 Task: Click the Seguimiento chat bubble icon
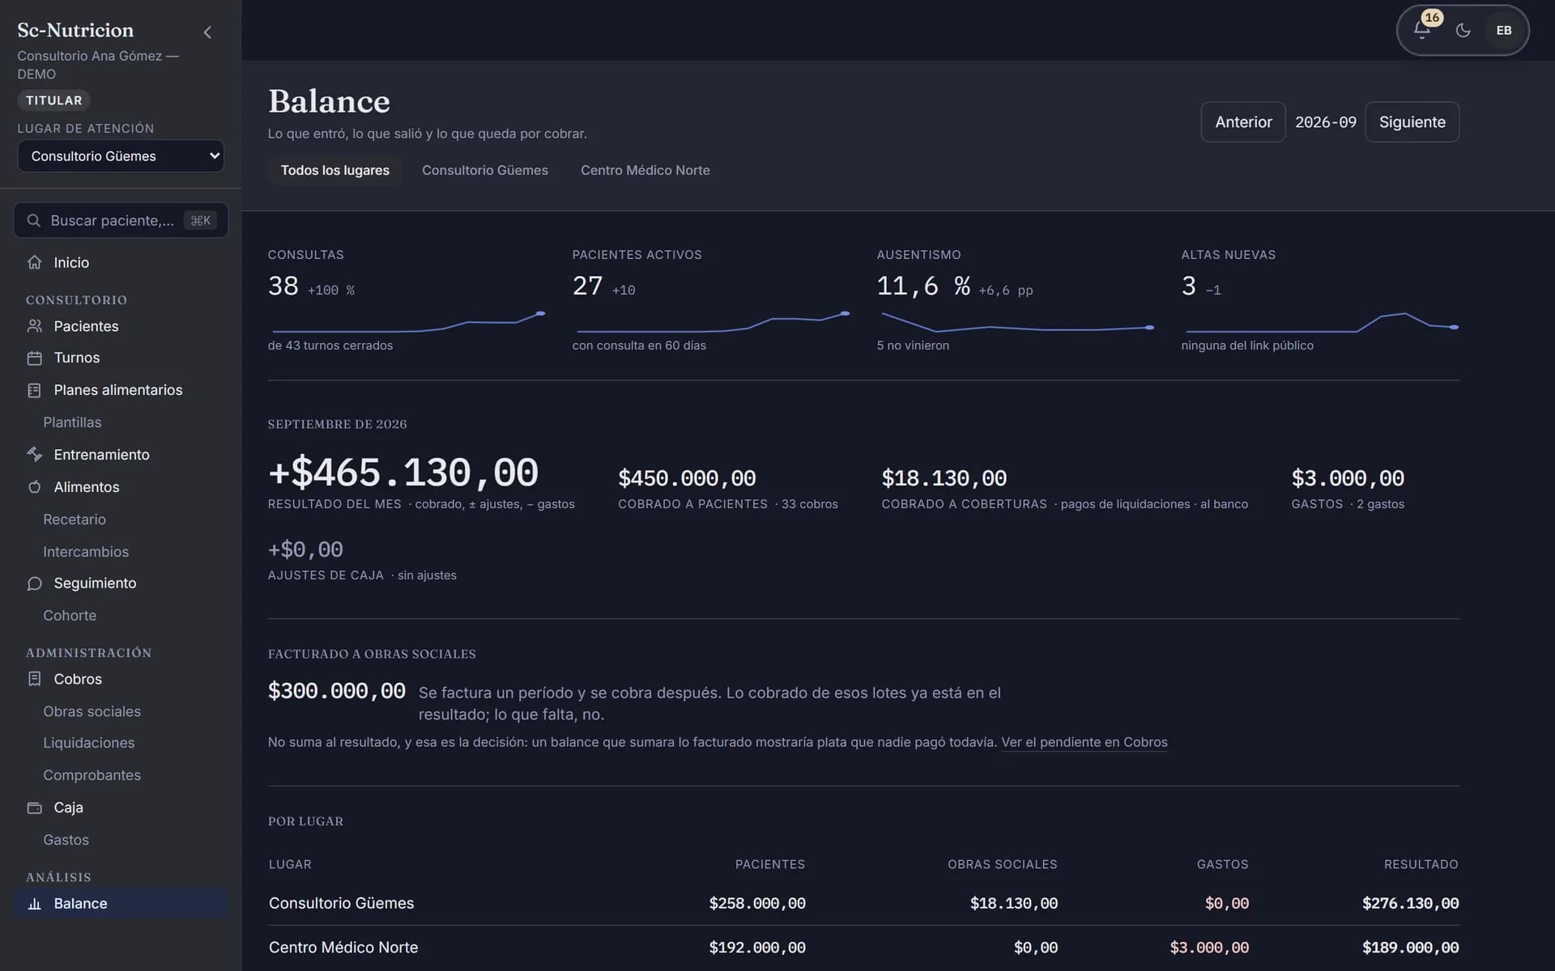point(34,583)
